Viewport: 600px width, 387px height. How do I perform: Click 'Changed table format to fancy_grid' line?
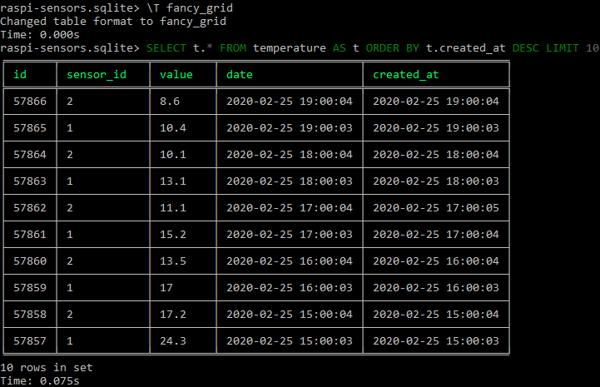113,22
